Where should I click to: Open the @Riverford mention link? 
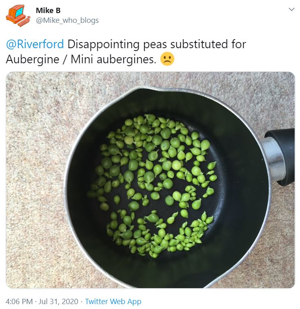point(35,44)
